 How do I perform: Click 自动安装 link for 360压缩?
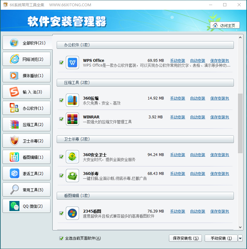[x=197, y=98]
